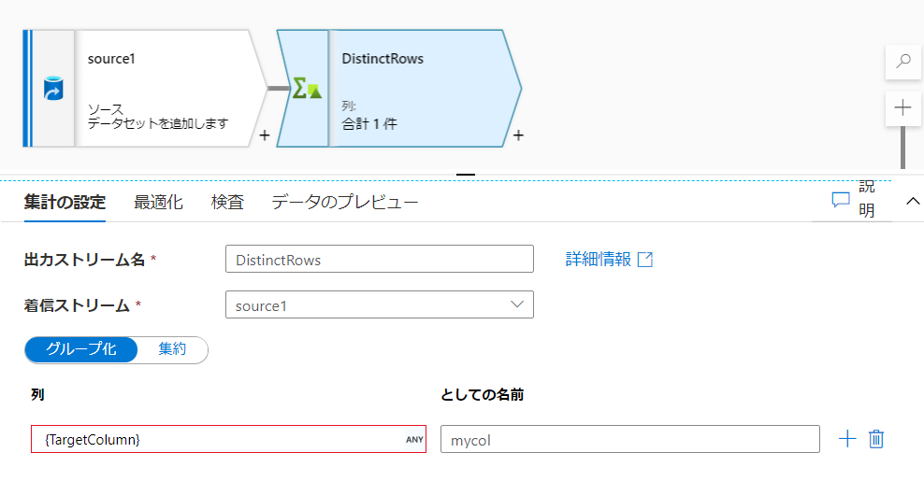Open the external link icon beside 詳細情報
Image resolution: width=924 pixels, height=481 pixels.
[x=645, y=260]
